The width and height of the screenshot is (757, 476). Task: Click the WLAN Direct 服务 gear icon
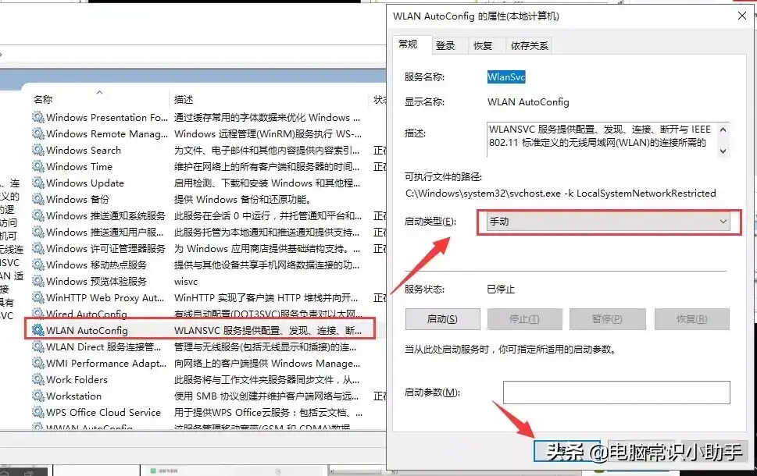[37, 346]
